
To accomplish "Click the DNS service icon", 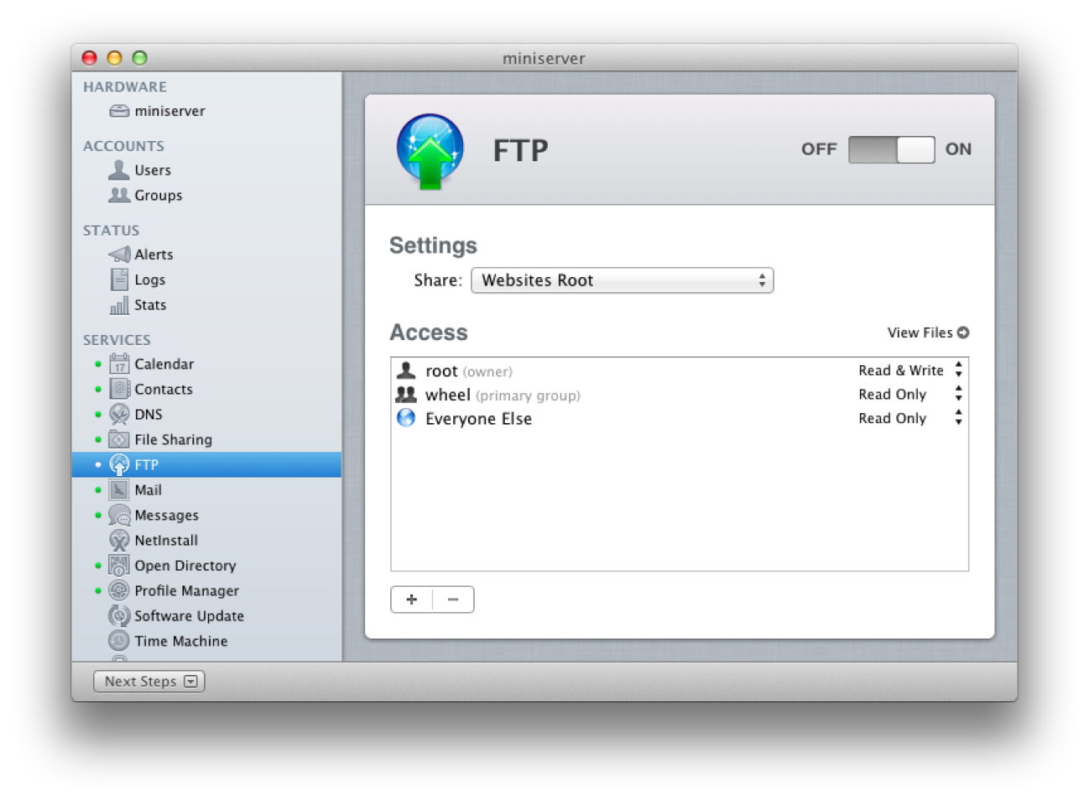I will tap(118, 414).
